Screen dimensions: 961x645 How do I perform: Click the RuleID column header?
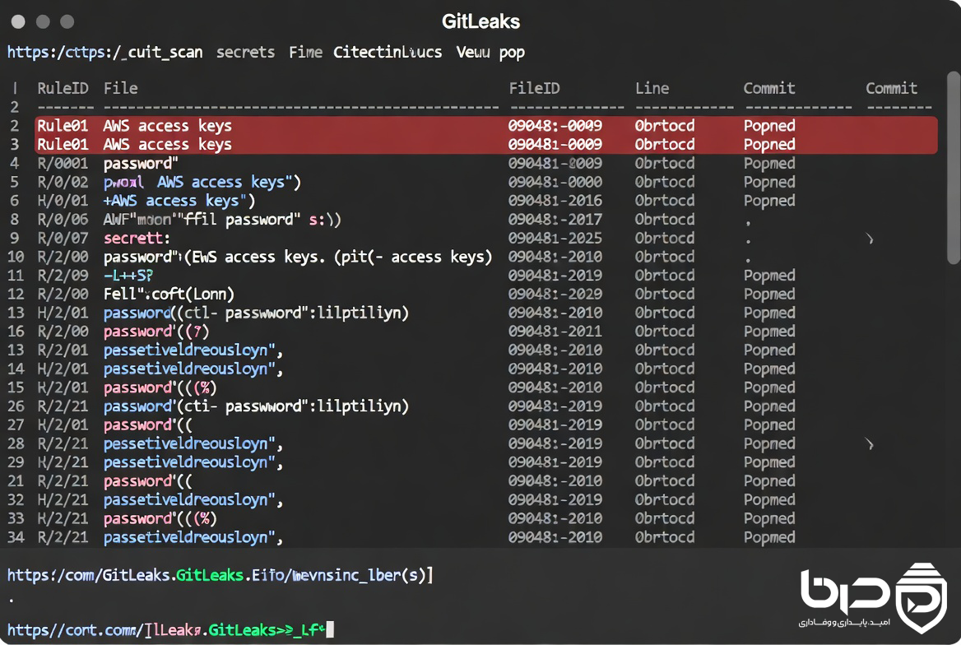tap(63, 88)
